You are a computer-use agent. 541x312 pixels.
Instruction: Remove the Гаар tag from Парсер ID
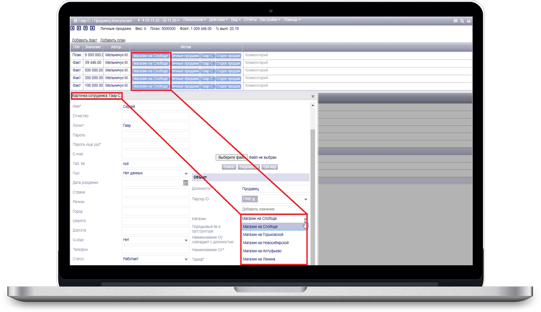(254, 199)
